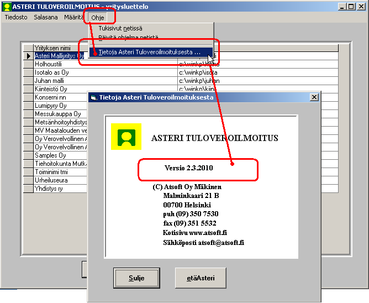This screenshot has height=303, width=369.
Task: Open the Salasana menu
Action: click(x=46, y=17)
